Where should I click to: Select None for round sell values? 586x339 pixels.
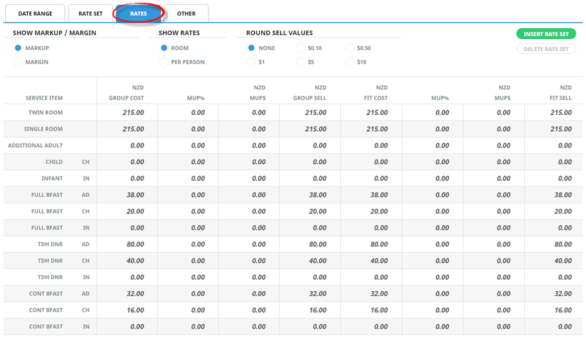coord(252,48)
